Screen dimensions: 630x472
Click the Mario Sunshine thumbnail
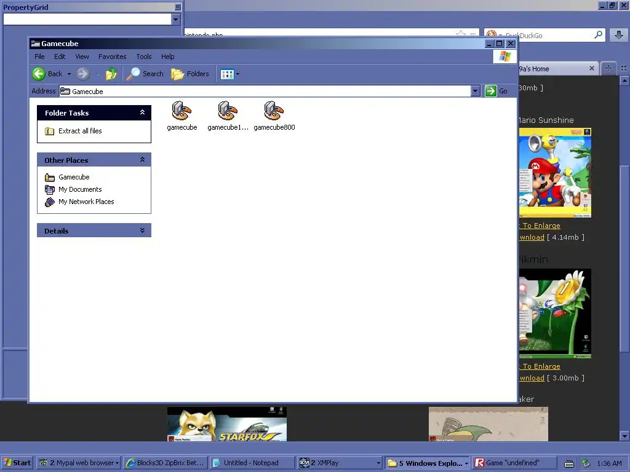click(x=555, y=173)
